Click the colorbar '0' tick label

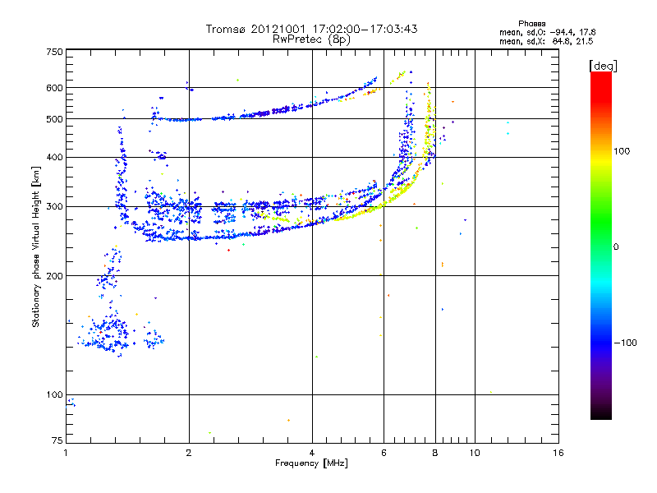coord(616,247)
